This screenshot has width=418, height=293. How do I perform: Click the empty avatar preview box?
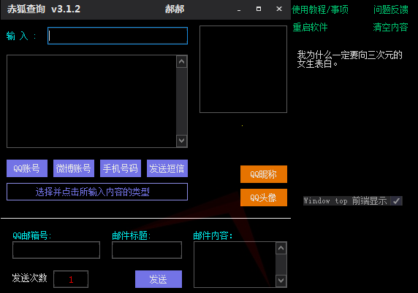pyautogui.click(x=243, y=69)
